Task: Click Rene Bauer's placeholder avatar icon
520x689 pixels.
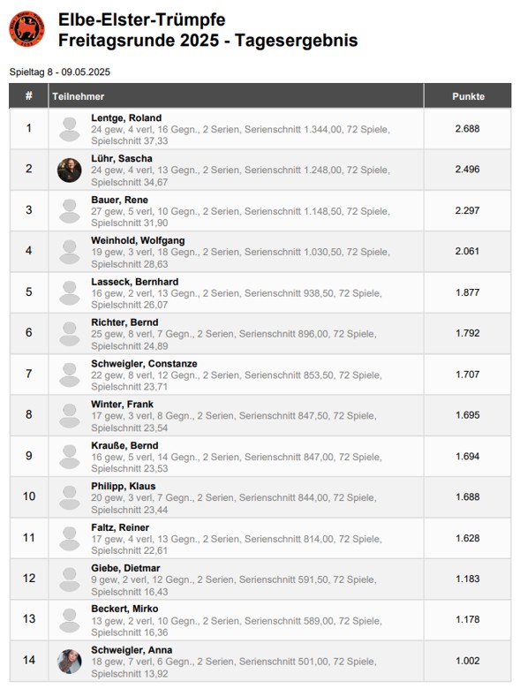Action: point(70,211)
